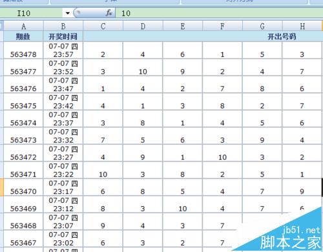The image size is (323, 252).
Task: Select cell containing 563474
Action: (x=23, y=119)
